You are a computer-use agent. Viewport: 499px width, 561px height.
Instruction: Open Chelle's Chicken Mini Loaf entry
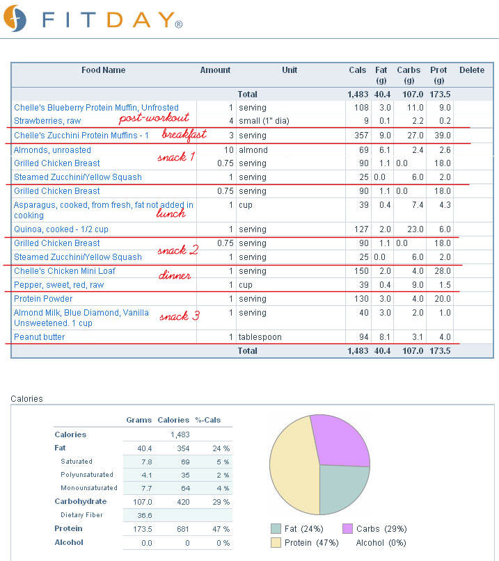click(x=65, y=271)
